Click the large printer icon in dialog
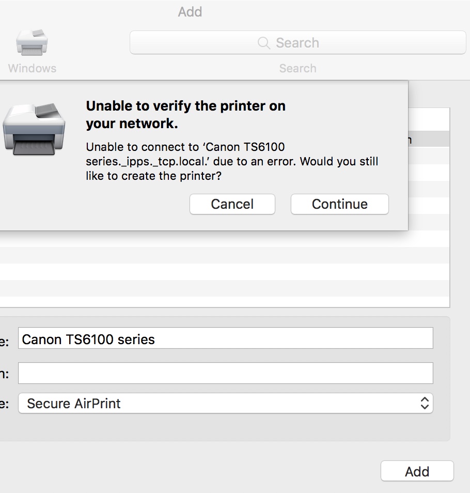The image size is (470, 493). pyautogui.click(x=34, y=129)
